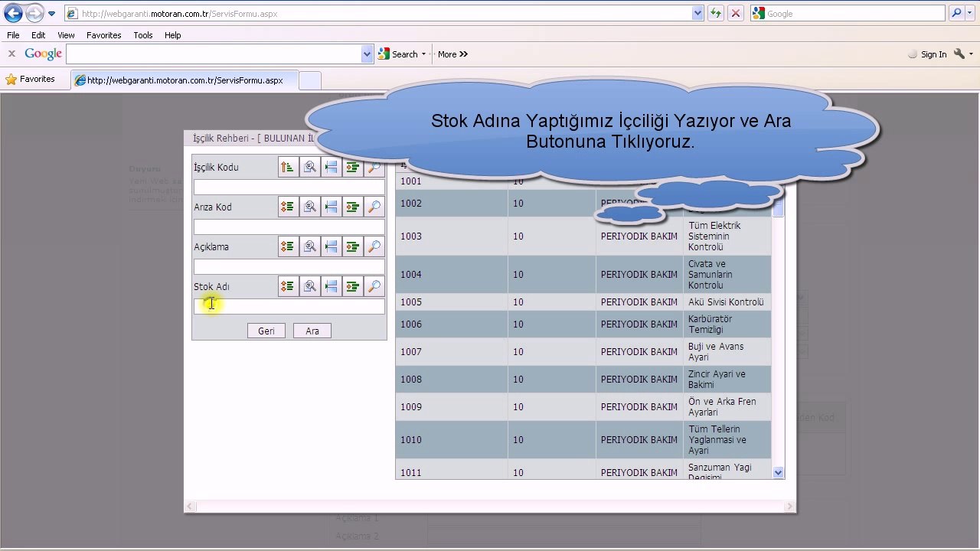Screen dimensions: 980x551
Task: Select the row with code 1005
Action: point(583,302)
